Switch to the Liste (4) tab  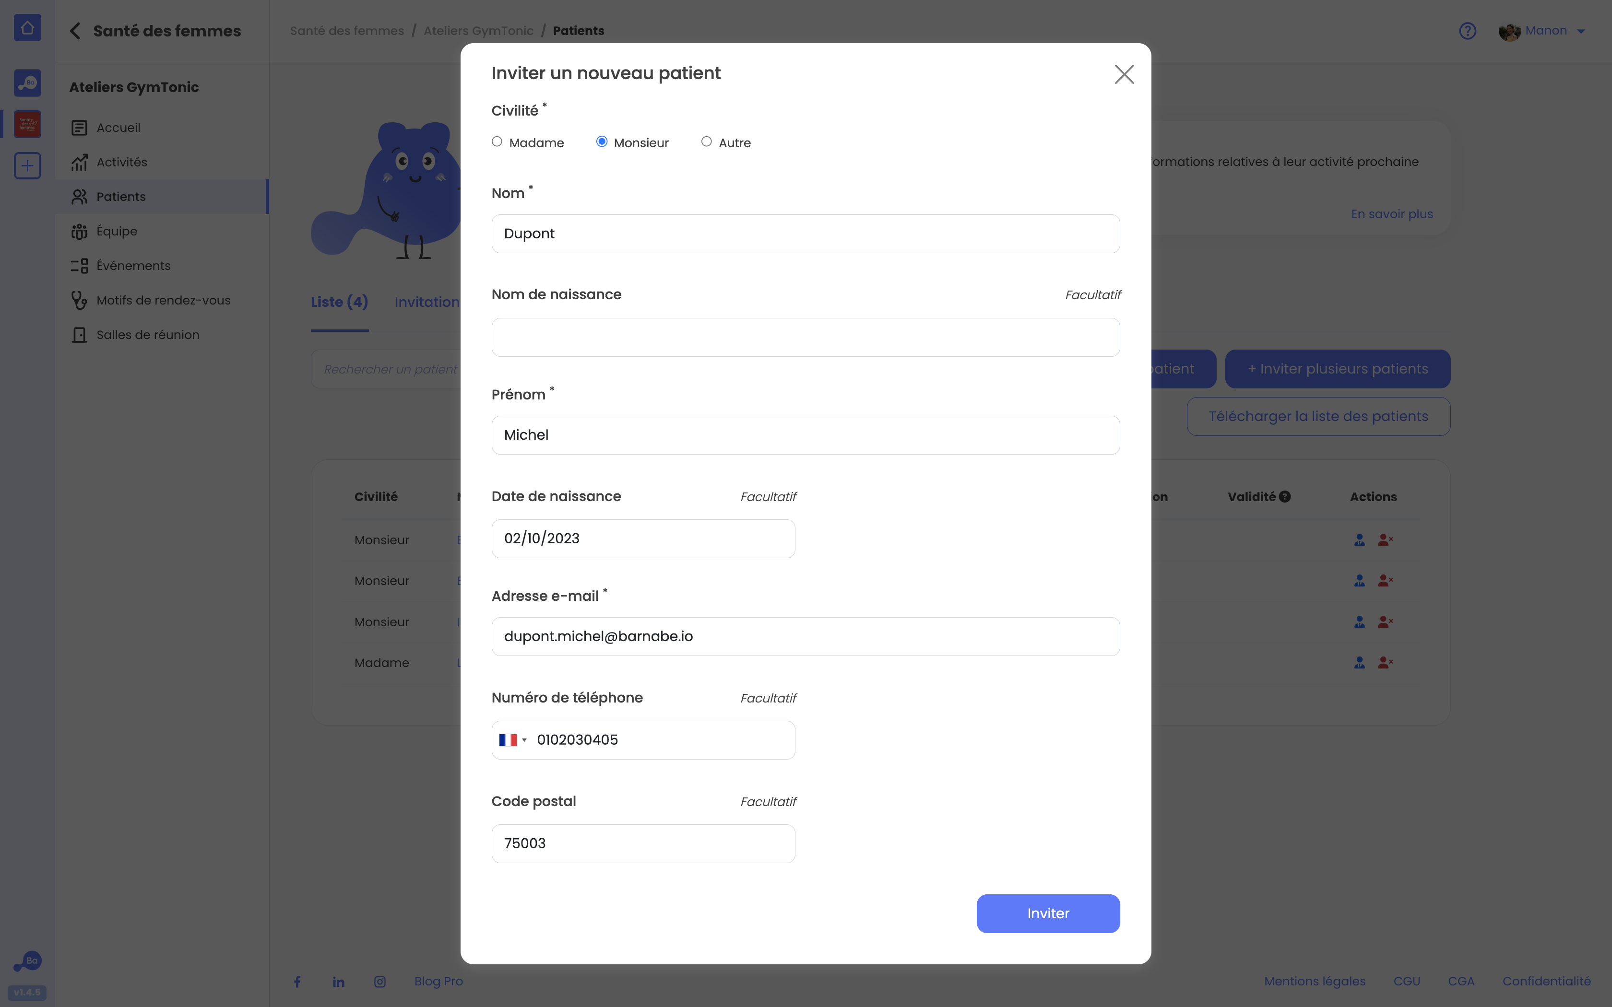click(339, 302)
